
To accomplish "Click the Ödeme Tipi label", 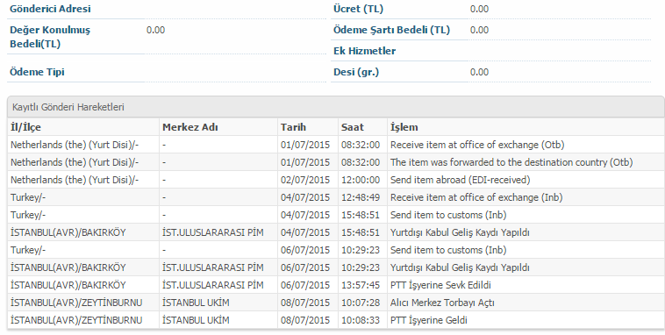I will (x=37, y=72).
